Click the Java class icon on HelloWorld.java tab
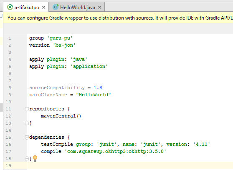This screenshot has height=170, width=233. 56,7
